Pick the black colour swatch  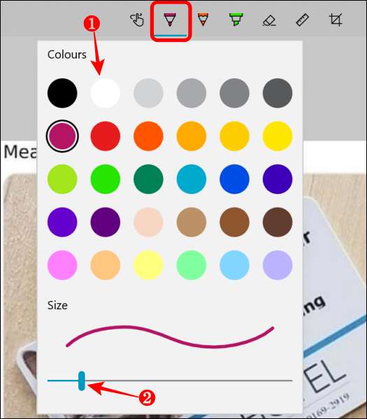tap(62, 93)
